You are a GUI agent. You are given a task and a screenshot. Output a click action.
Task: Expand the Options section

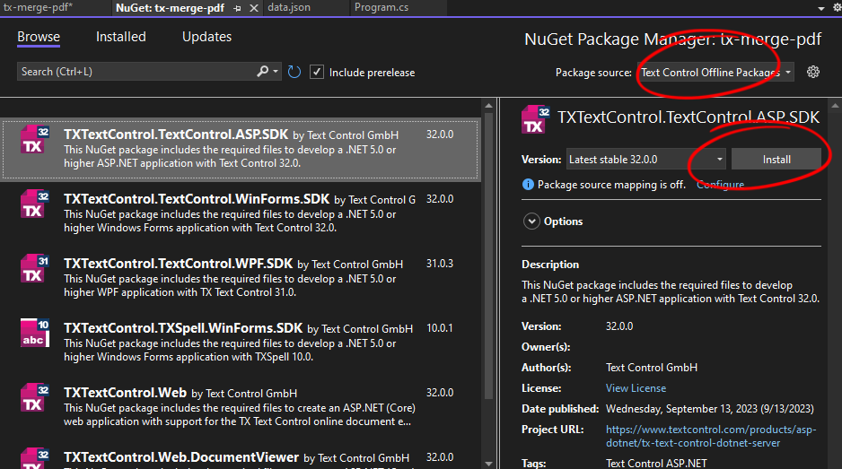click(x=531, y=221)
